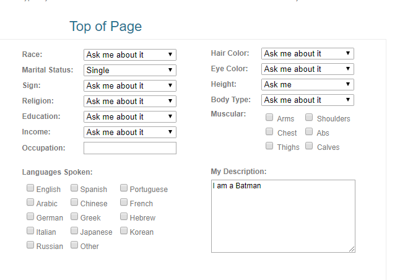Screen dimensions: 400x280
Task: Check the English language checkbox
Action: pyautogui.click(x=30, y=188)
